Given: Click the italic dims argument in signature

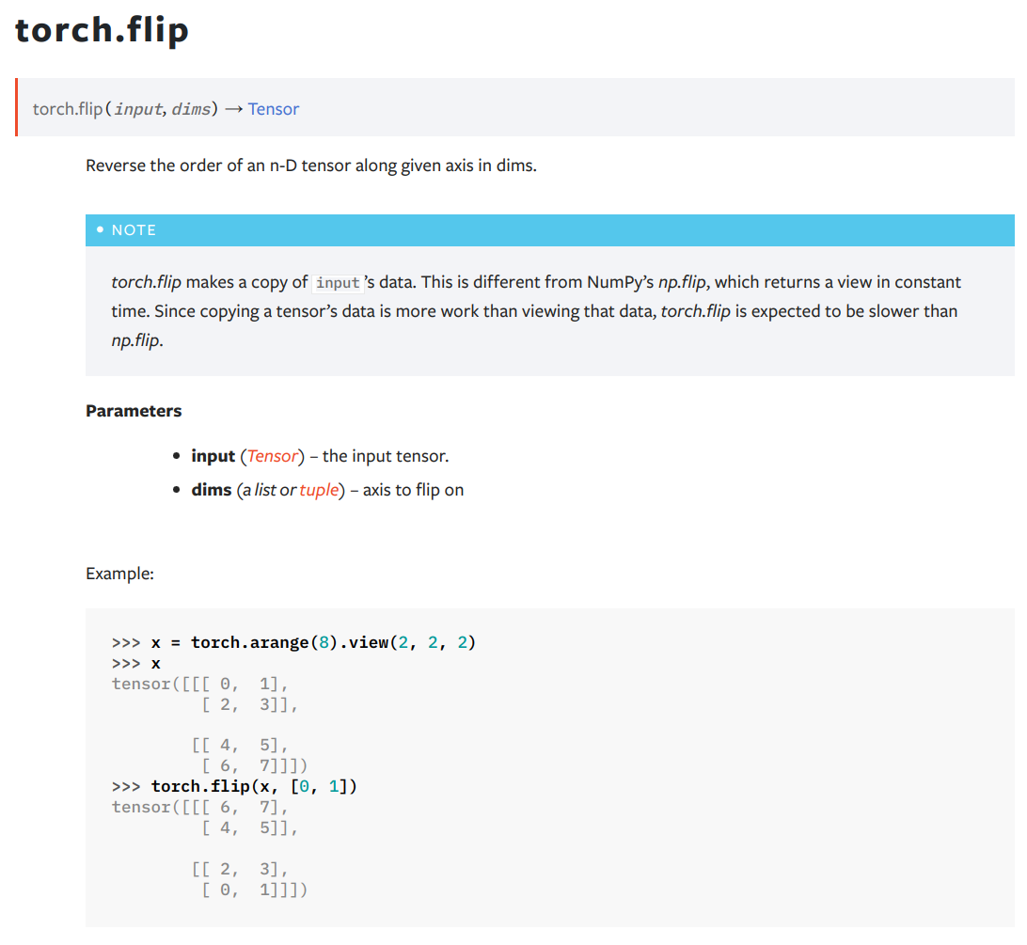Looking at the screenshot, I should coord(191,109).
